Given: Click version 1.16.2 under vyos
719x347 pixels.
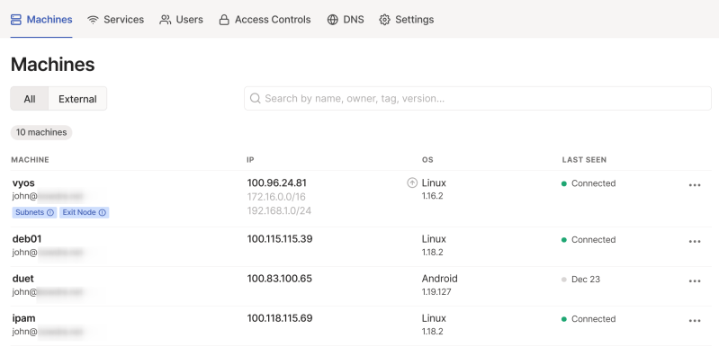Looking at the screenshot, I should click(x=433, y=196).
